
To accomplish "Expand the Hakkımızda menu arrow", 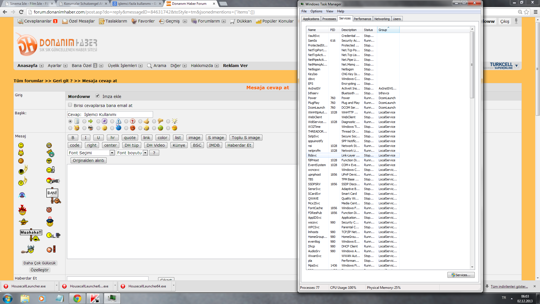I will 217,66.
